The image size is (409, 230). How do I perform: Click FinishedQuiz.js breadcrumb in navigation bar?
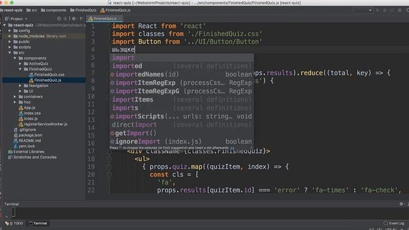[116, 10]
